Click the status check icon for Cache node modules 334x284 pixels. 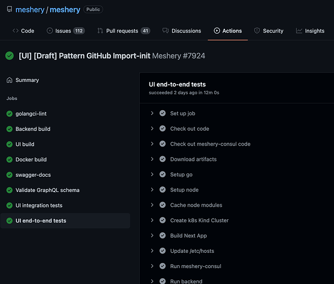162,205
